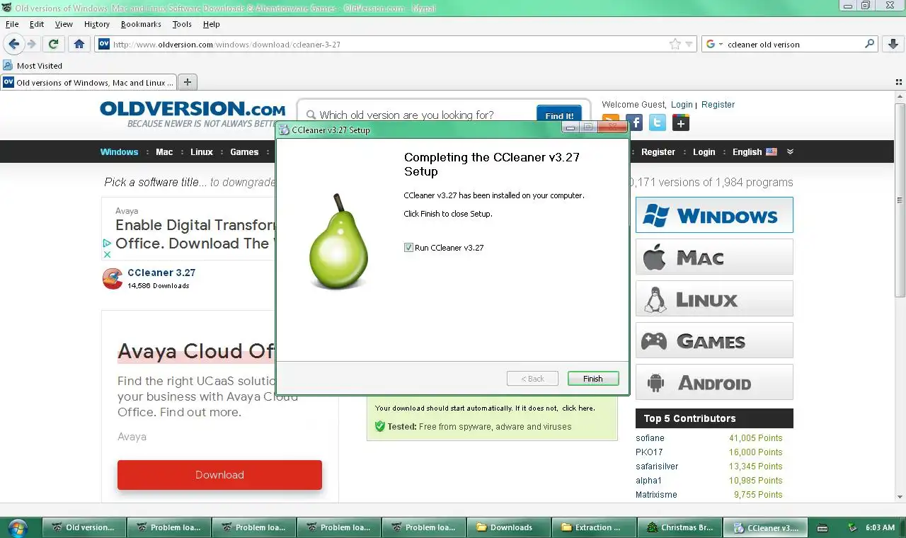Open the Help menu
Screen dimensions: 906x538
[x=212, y=24]
